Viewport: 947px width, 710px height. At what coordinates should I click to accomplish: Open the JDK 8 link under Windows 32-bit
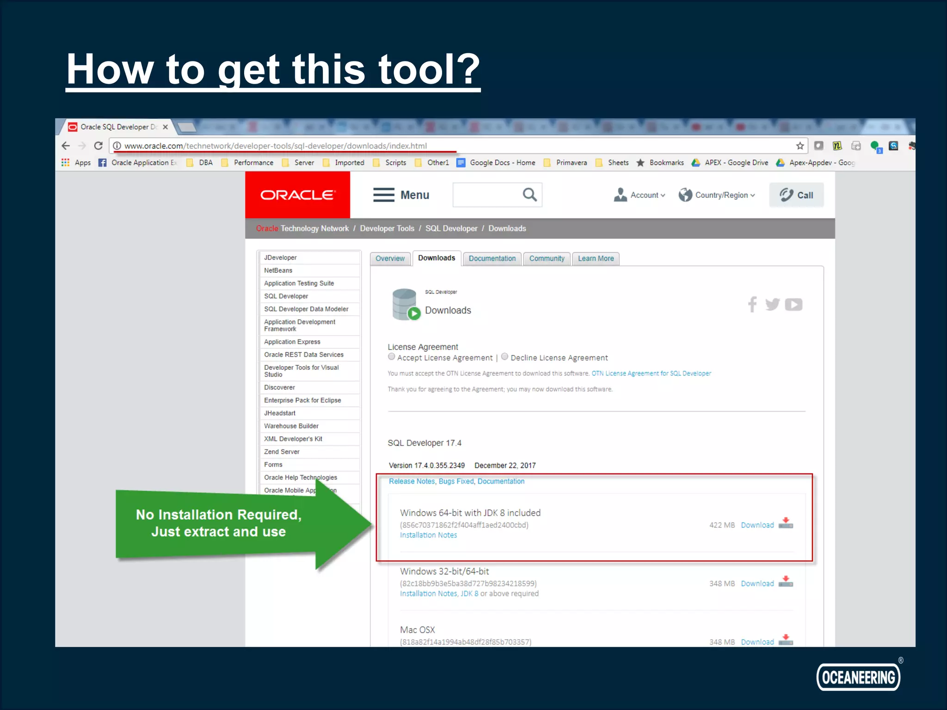coord(469,594)
